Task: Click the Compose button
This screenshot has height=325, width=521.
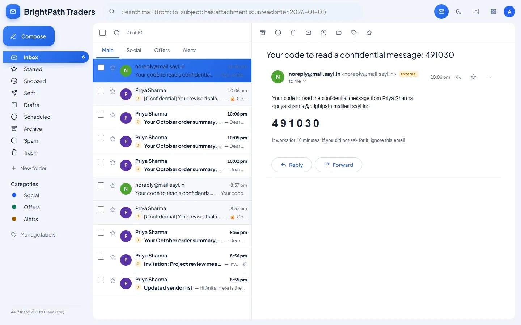Action: click(29, 36)
